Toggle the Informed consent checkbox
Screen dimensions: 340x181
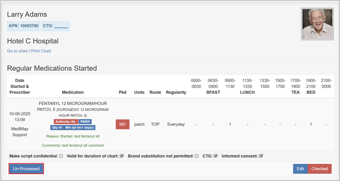click(261, 156)
